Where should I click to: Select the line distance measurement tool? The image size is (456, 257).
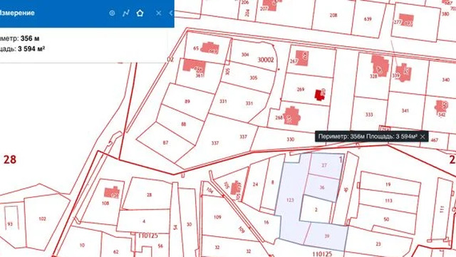125,13
